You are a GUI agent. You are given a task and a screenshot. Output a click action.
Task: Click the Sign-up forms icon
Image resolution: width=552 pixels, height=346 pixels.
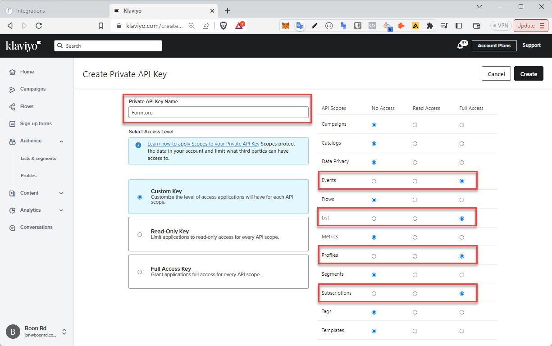click(12, 124)
